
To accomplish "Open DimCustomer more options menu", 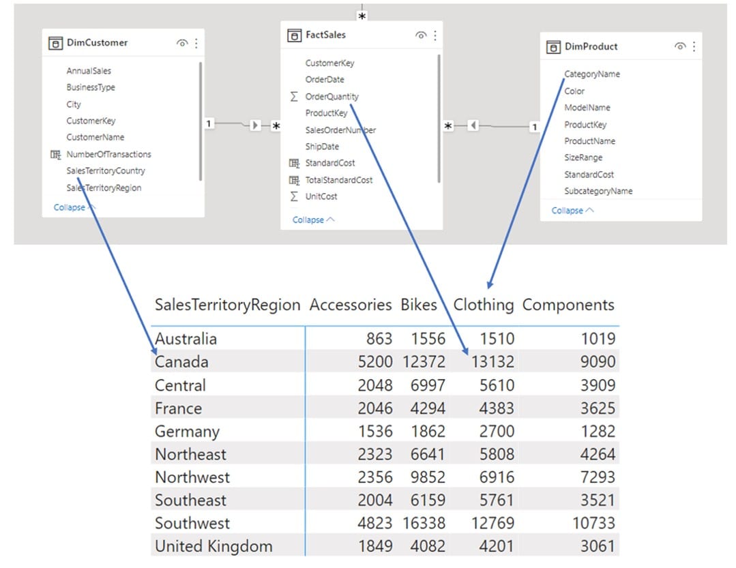I will point(196,43).
